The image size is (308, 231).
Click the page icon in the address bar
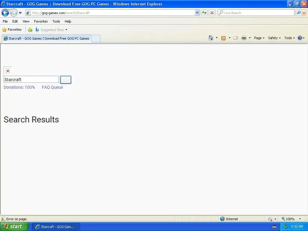tap(28, 13)
